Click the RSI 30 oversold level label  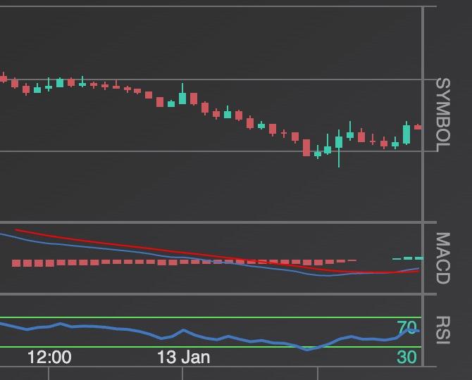tap(406, 357)
